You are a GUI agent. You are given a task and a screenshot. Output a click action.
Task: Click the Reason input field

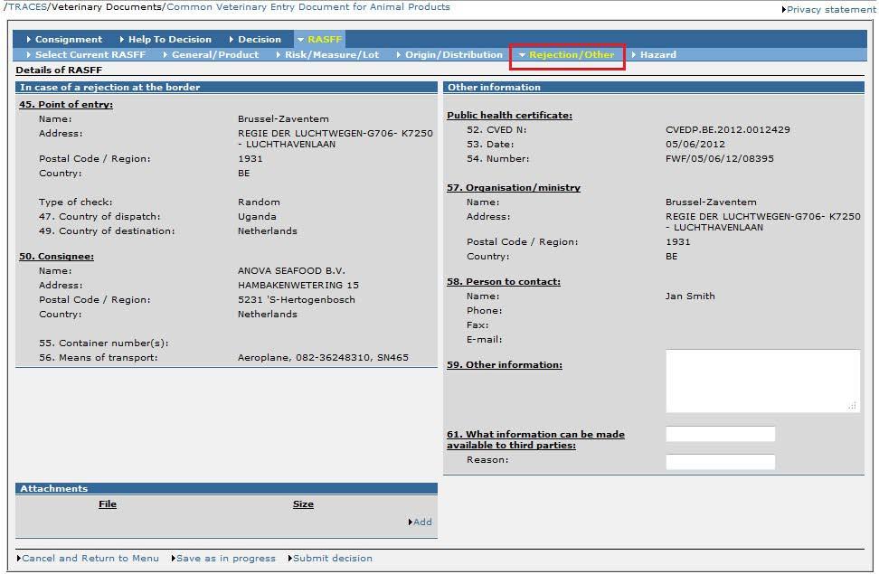click(x=721, y=462)
